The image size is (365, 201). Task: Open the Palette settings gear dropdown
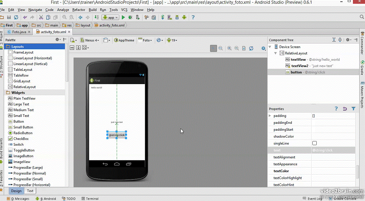click(58, 39)
